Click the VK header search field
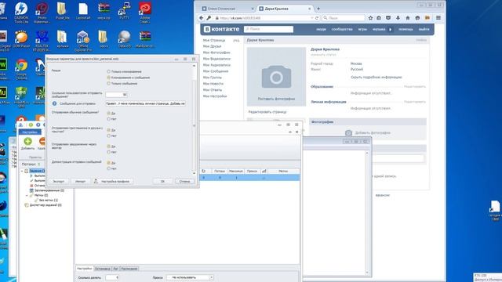The width and height of the screenshot is (502, 282). coord(268,29)
